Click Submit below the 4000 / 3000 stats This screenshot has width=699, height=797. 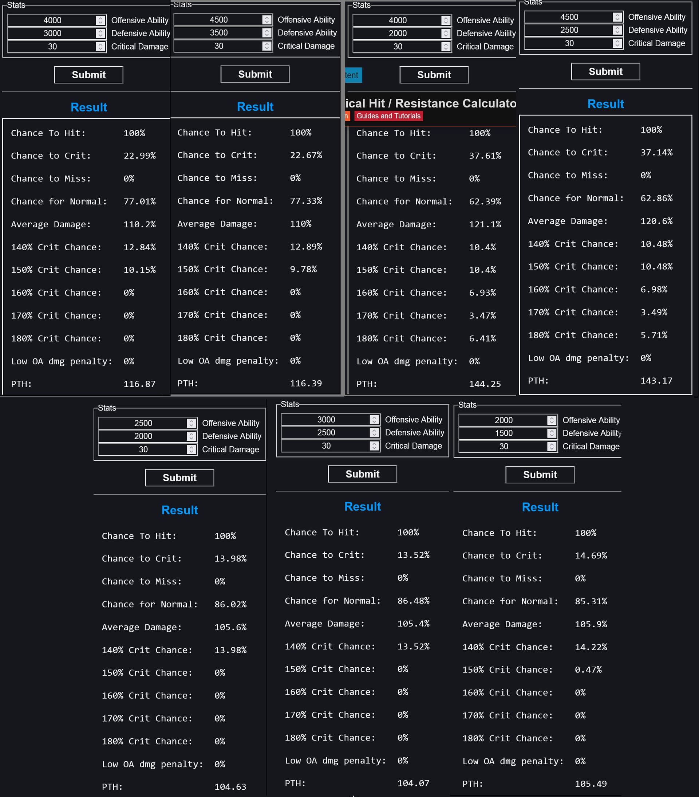click(88, 75)
